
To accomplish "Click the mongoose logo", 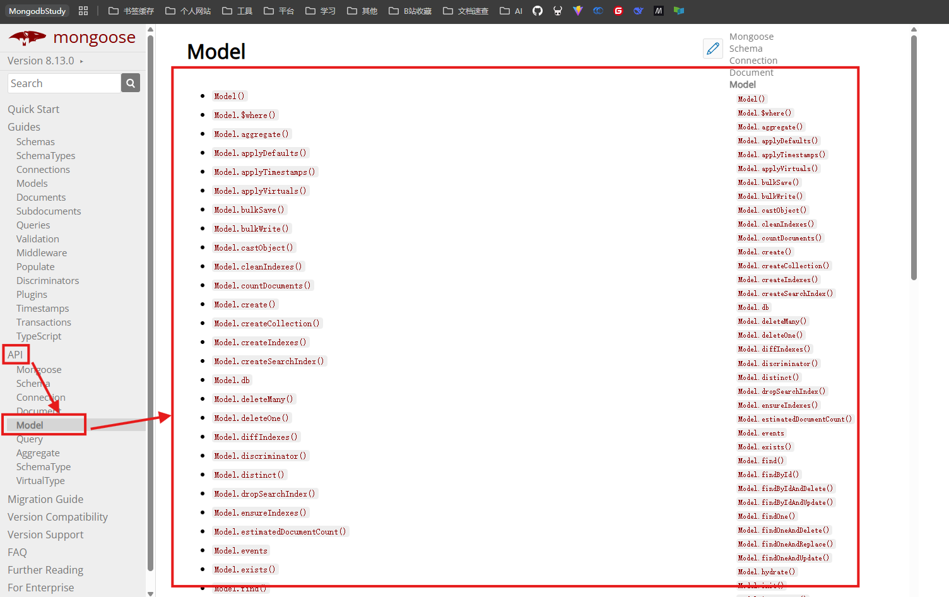I will pyautogui.click(x=72, y=38).
